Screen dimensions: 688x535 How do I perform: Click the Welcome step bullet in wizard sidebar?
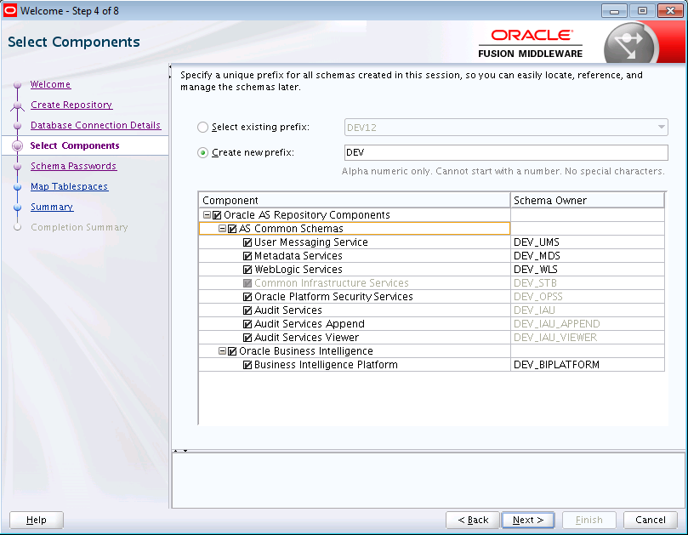[x=18, y=85]
